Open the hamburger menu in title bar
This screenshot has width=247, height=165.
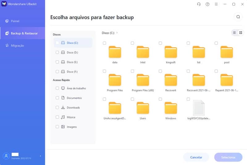point(216,4)
